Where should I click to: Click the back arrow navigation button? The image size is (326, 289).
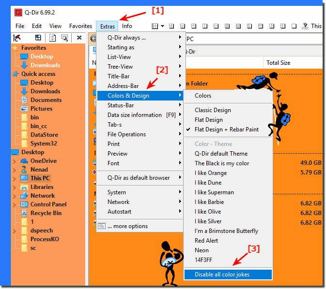[93, 39]
